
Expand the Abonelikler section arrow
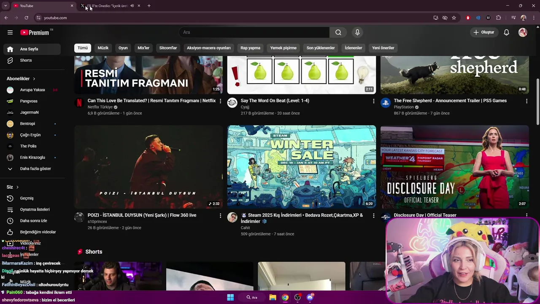click(x=34, y=79)
